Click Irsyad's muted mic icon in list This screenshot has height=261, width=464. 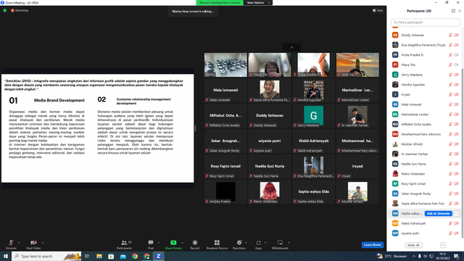(x=450, y=95)
